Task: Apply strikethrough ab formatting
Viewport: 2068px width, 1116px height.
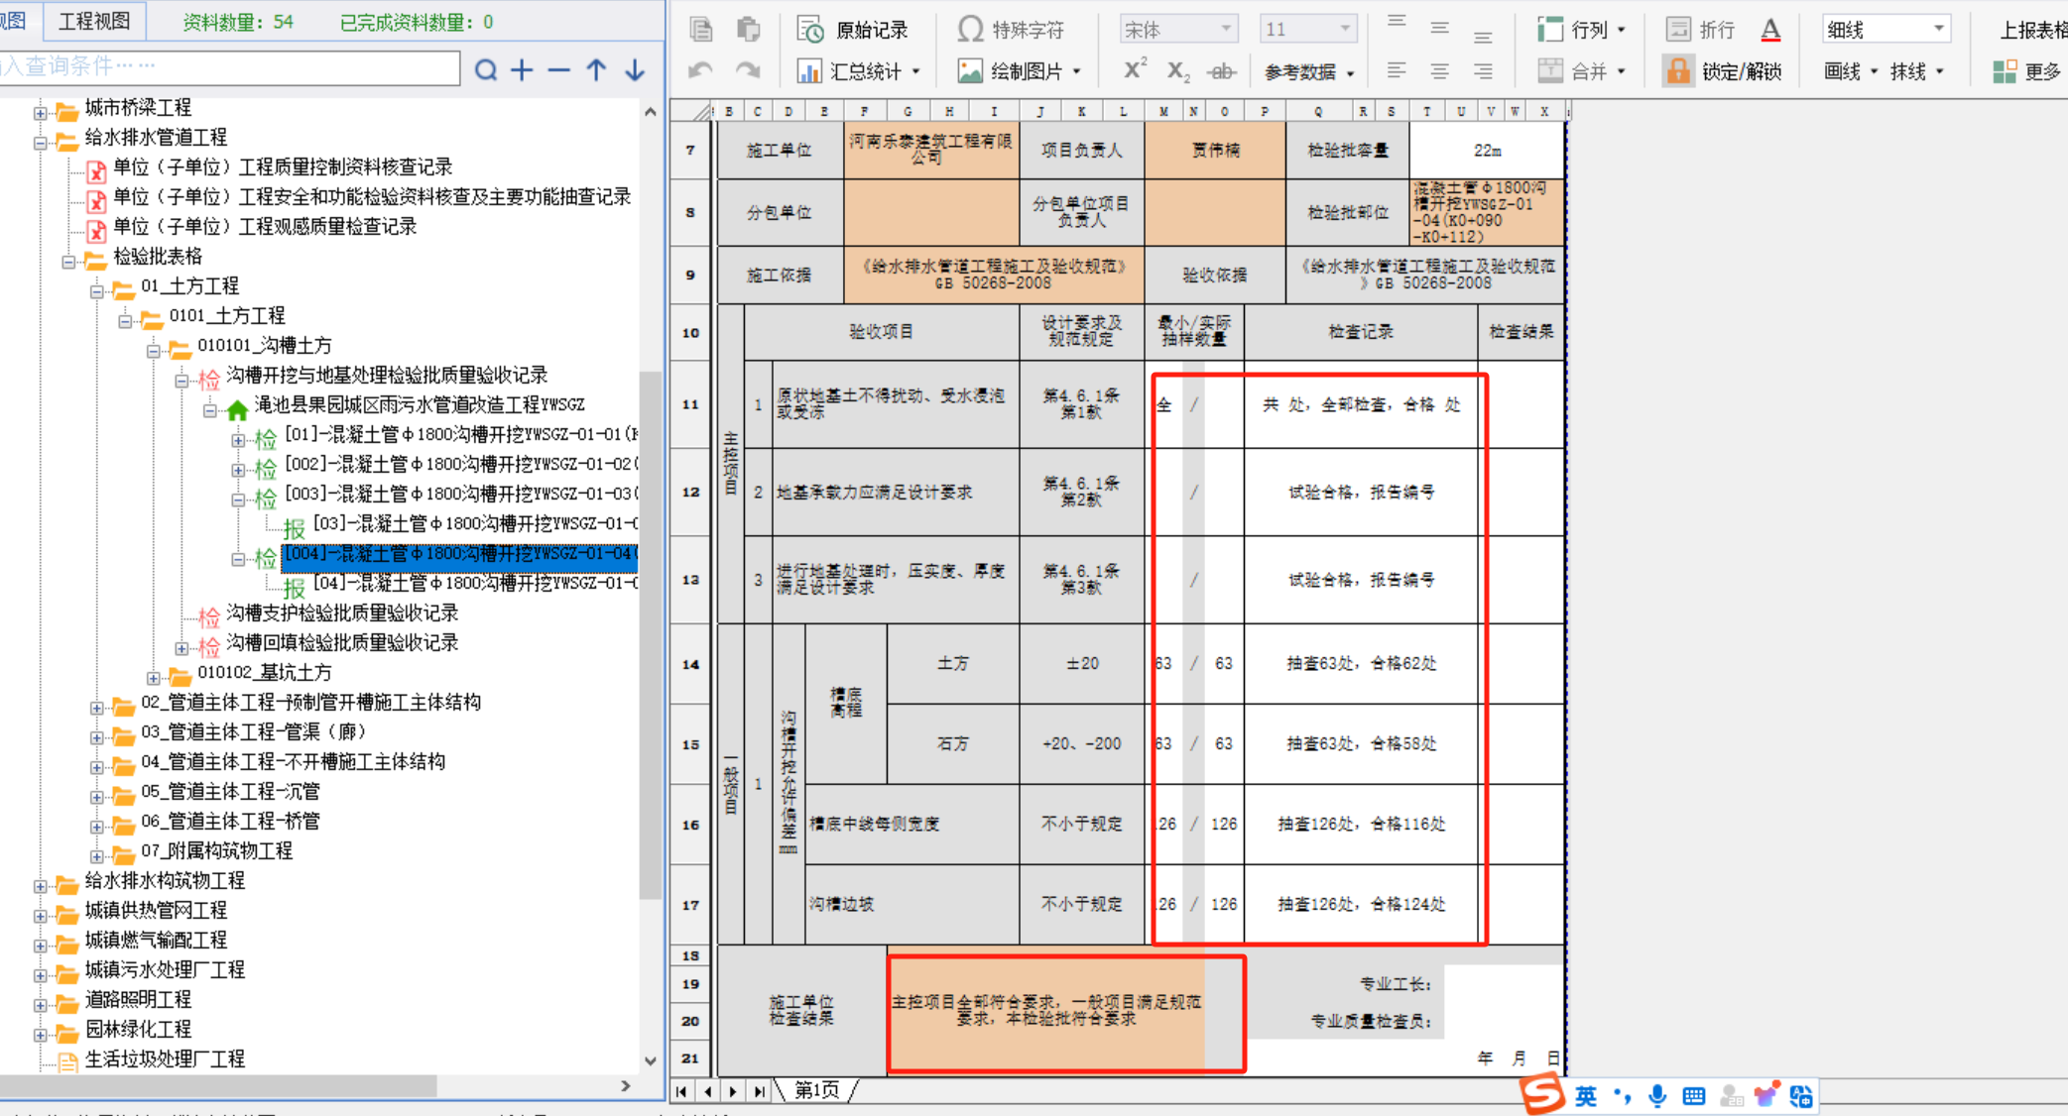Action: (1221, 71)
